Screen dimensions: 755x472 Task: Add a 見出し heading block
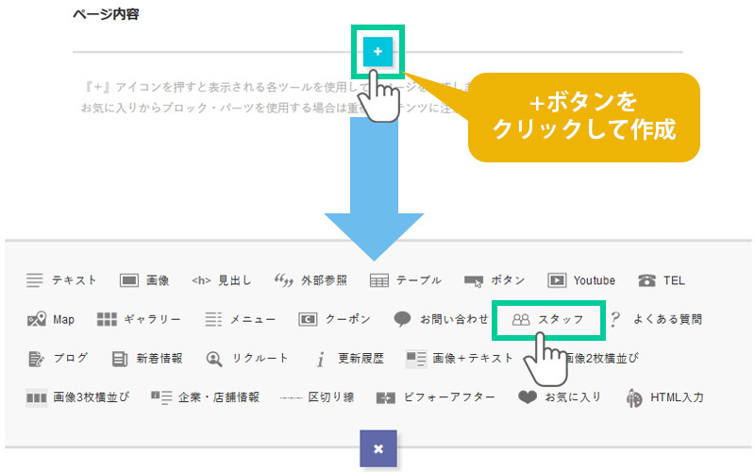222,280
